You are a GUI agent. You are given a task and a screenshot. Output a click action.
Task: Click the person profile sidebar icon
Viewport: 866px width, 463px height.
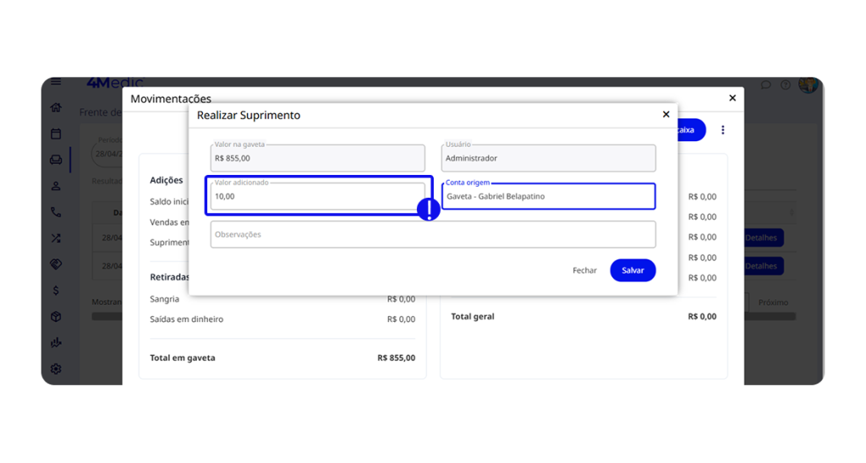tap(56, 186)
